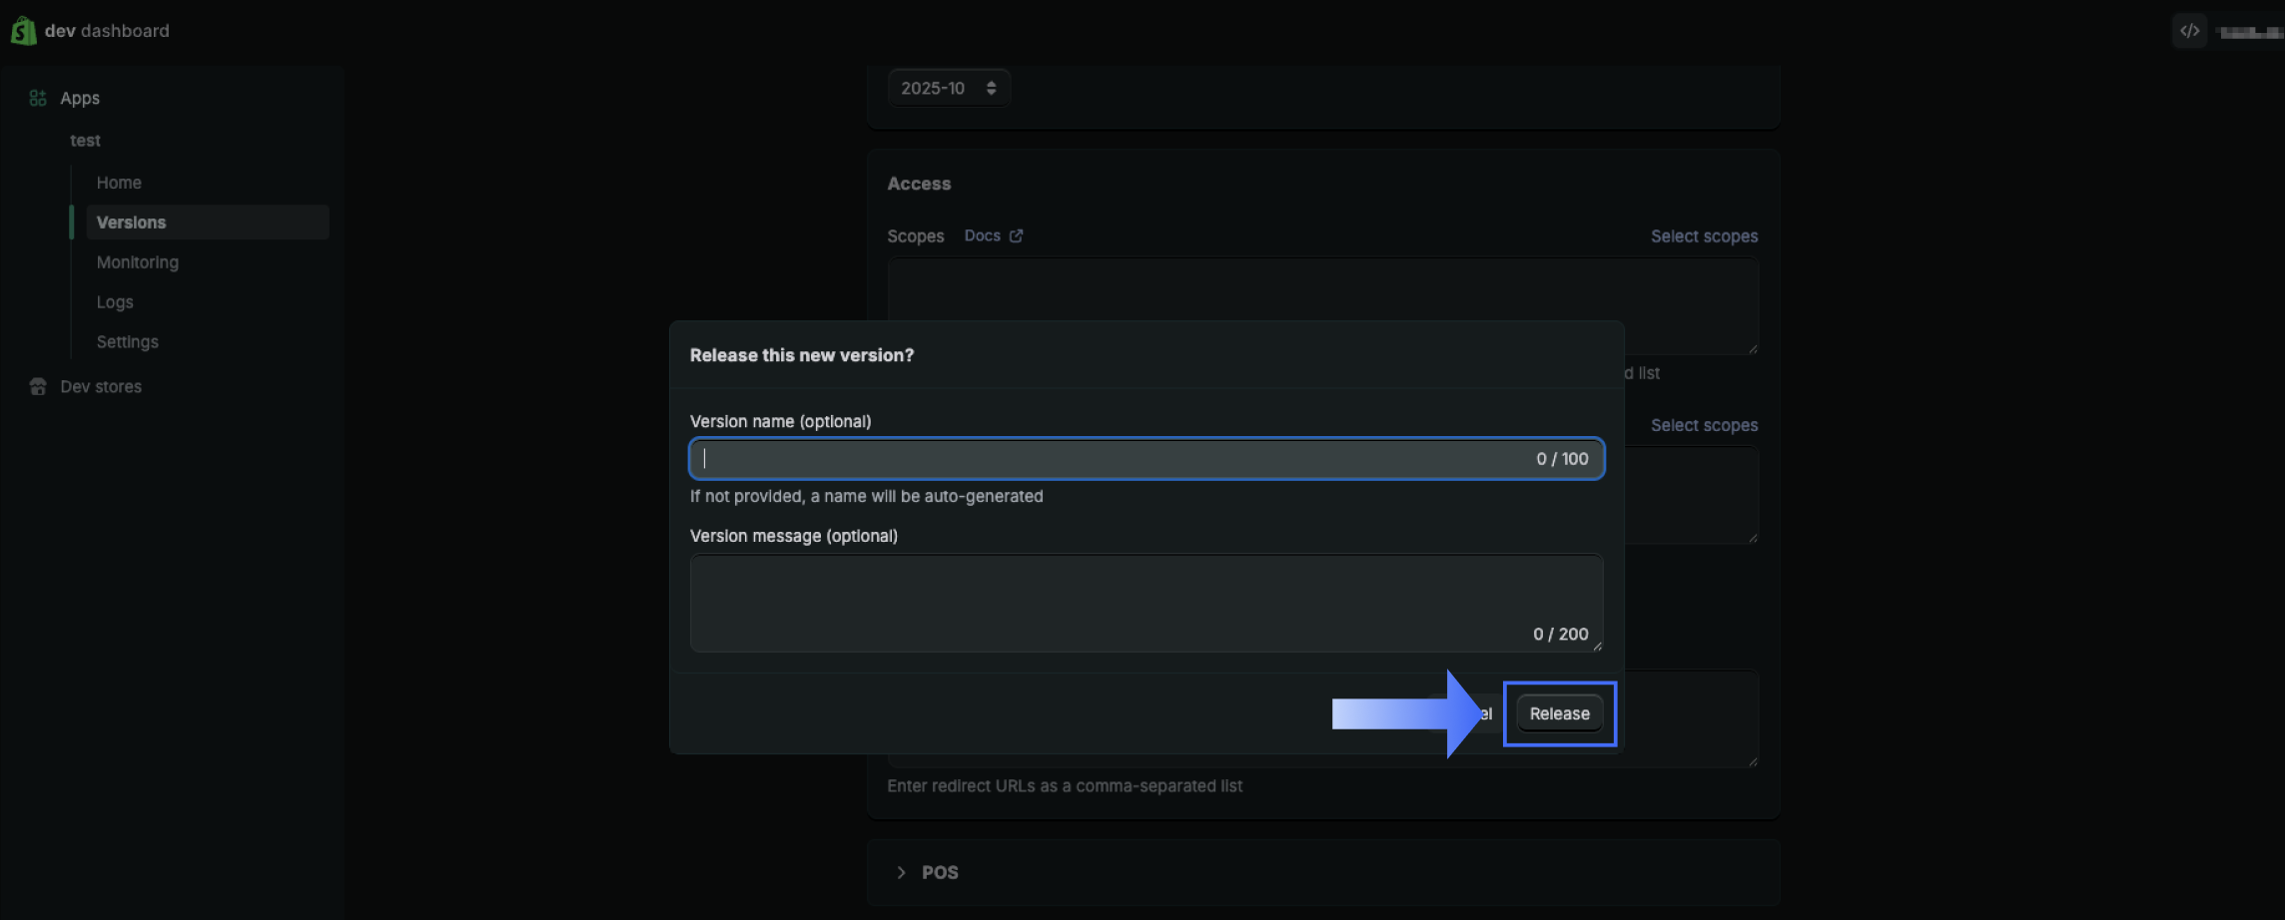
Task: Select the test app in sidebar
Action: (85, 140)
